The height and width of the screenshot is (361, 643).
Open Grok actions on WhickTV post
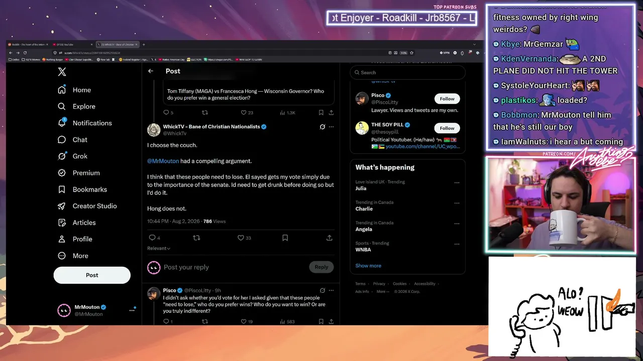[x=323, y=127]
